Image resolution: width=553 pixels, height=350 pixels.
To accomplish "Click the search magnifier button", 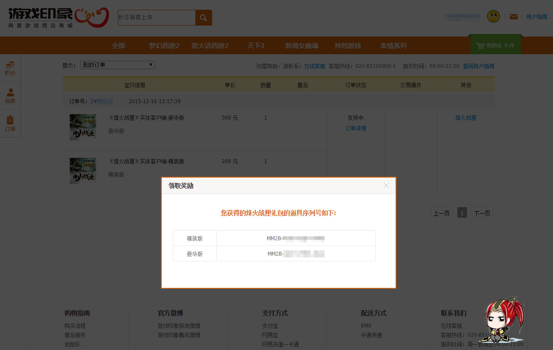I will click(x=204, y=18).
